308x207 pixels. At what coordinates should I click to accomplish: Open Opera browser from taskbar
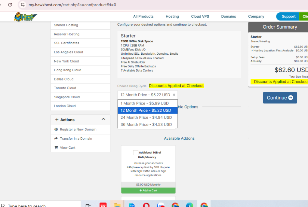tap(146, 205)
